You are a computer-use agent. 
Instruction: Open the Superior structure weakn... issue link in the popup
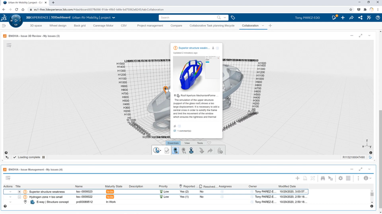coord(194,48)
